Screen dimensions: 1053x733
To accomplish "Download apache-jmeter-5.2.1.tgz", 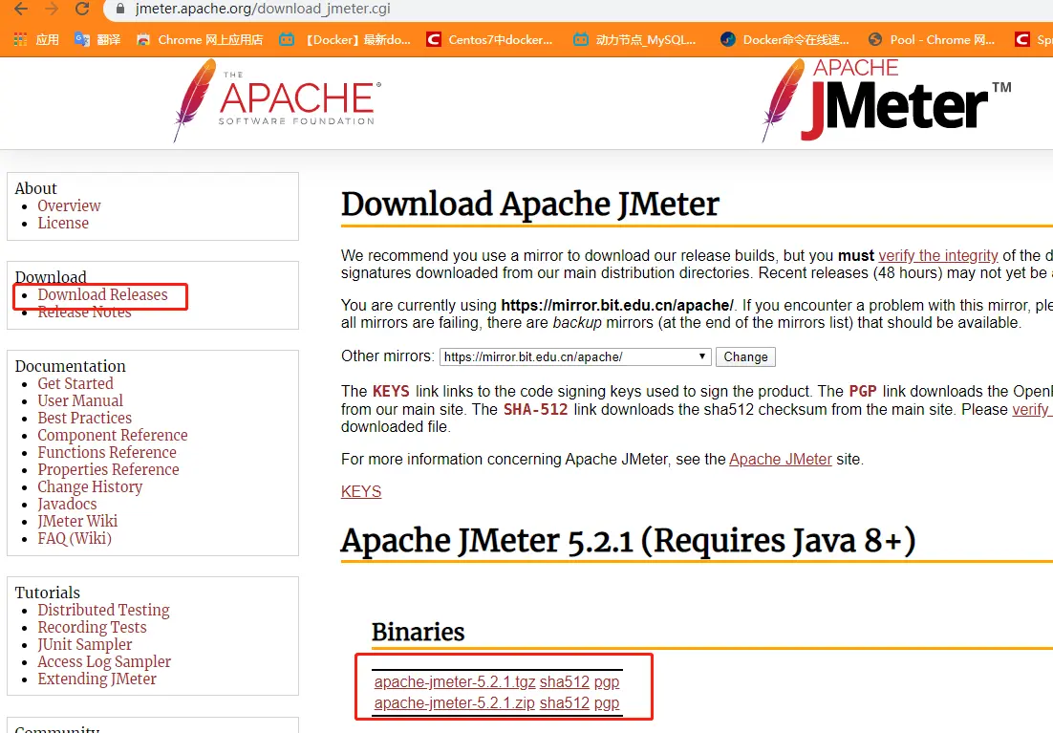I will pos(455,682).
